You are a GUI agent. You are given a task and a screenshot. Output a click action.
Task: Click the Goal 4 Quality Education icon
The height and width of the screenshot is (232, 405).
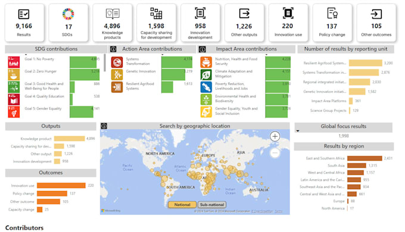(14, 99)
